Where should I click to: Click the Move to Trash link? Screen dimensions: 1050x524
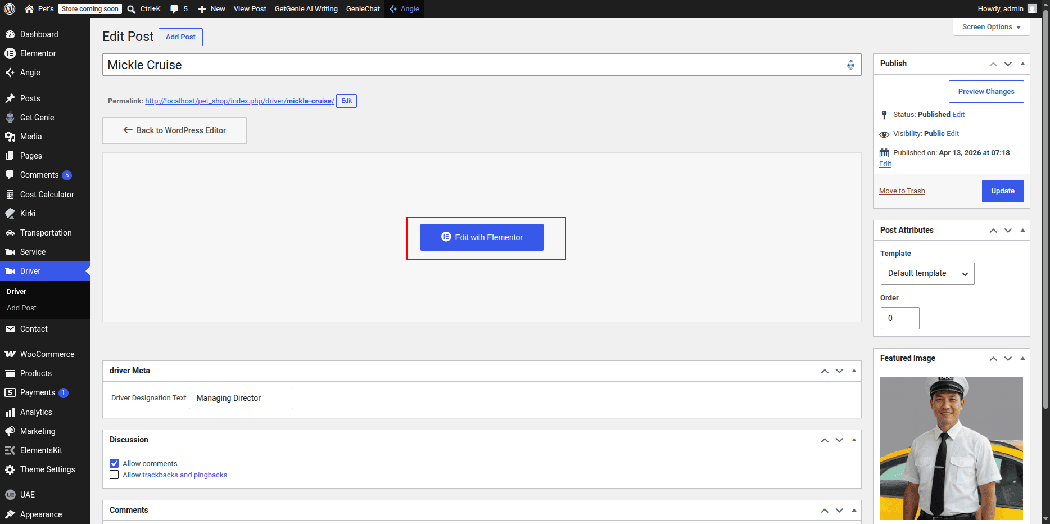[902, 191]
